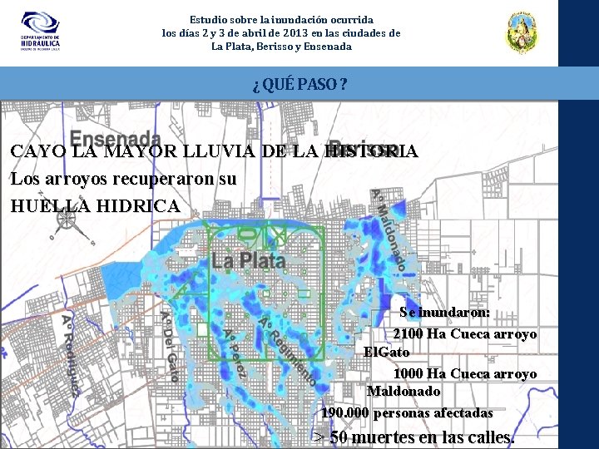Screen dimensions: 599x449
Task: Select '2100 Ha Cueca arroyo' line
Action: tap(465, 334)
